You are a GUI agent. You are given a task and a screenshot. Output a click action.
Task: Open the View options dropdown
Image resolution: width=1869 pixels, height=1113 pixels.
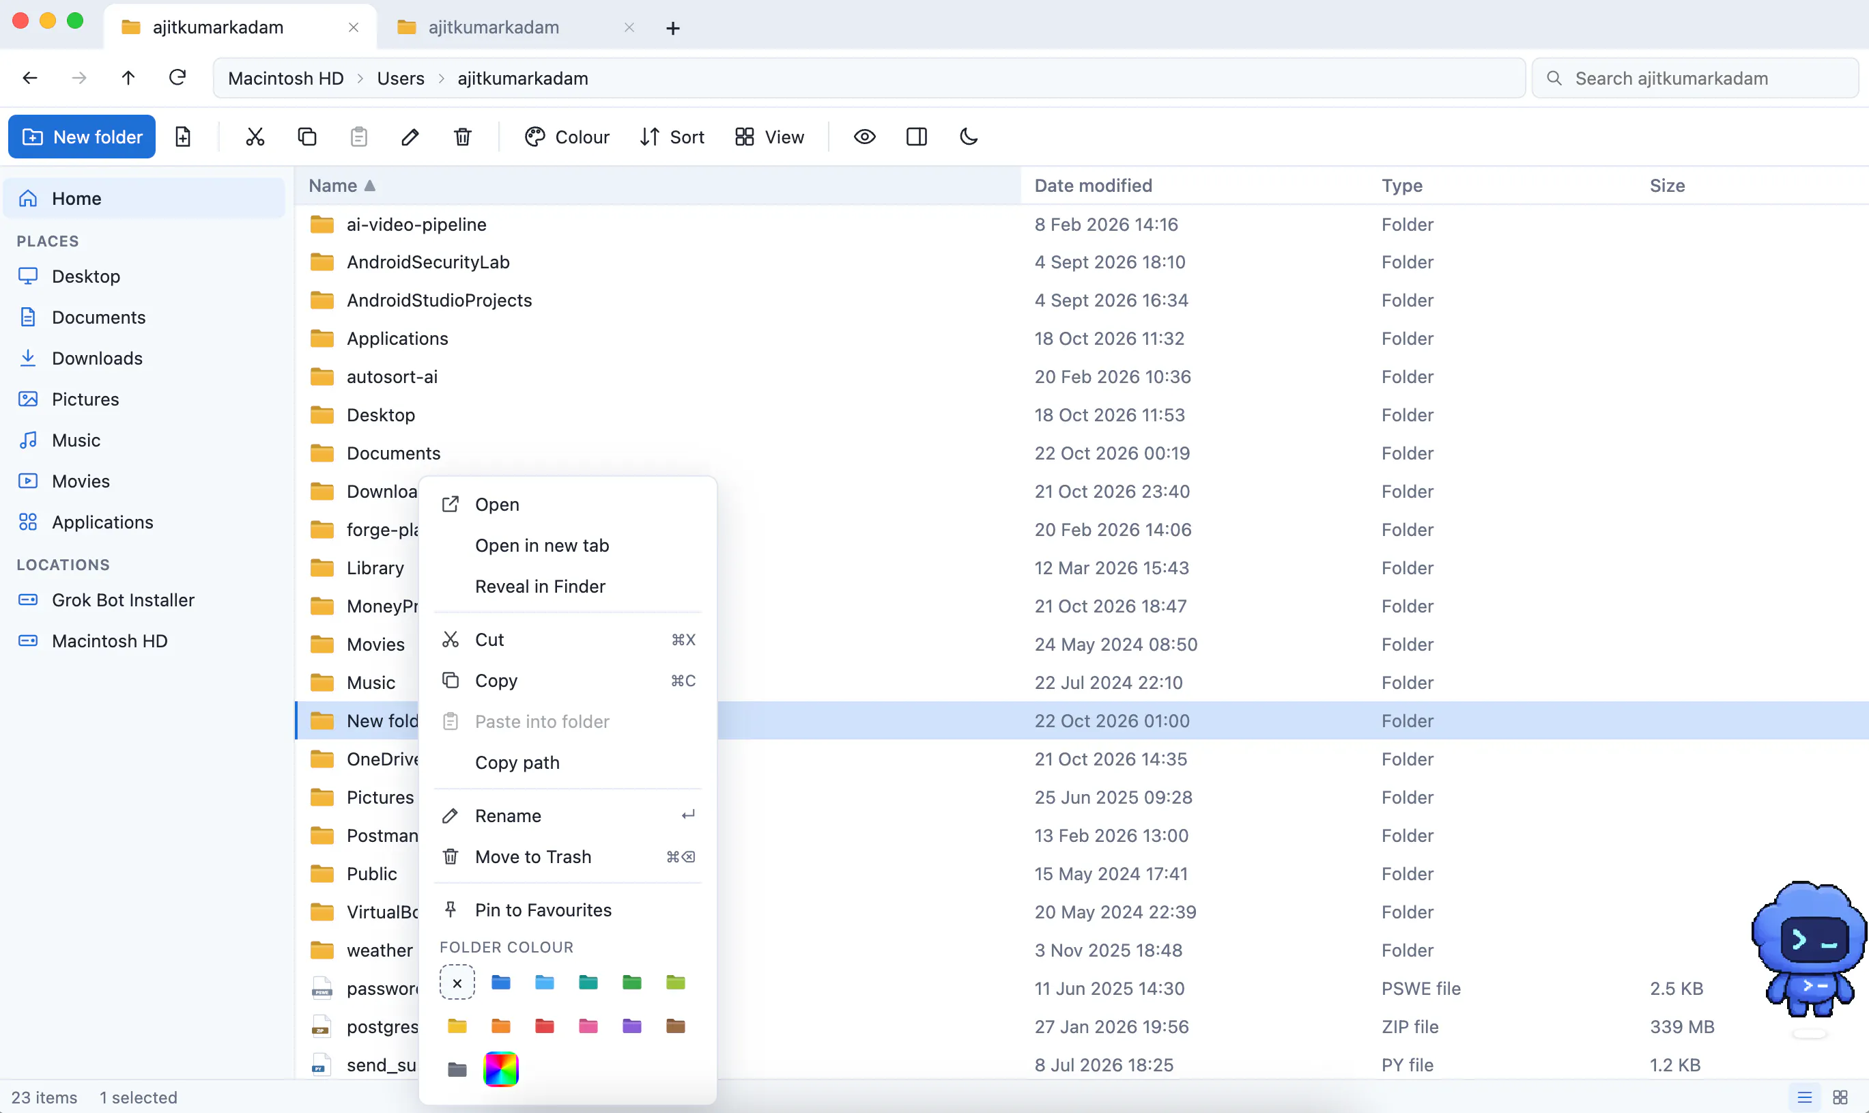click(770, 137)
